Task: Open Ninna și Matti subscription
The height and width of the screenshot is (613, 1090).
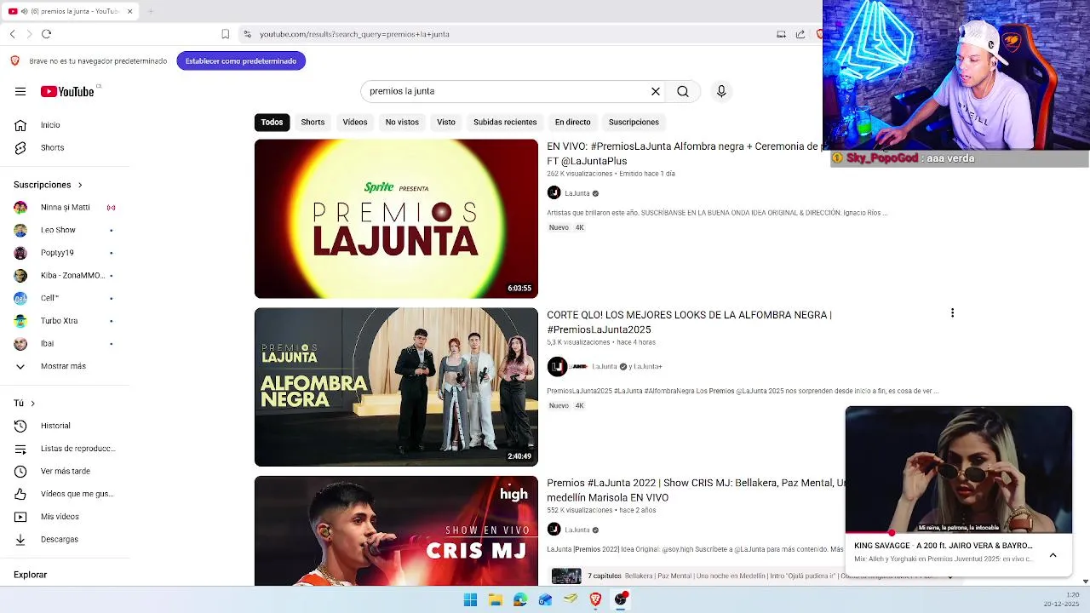Action: point(64,208)
